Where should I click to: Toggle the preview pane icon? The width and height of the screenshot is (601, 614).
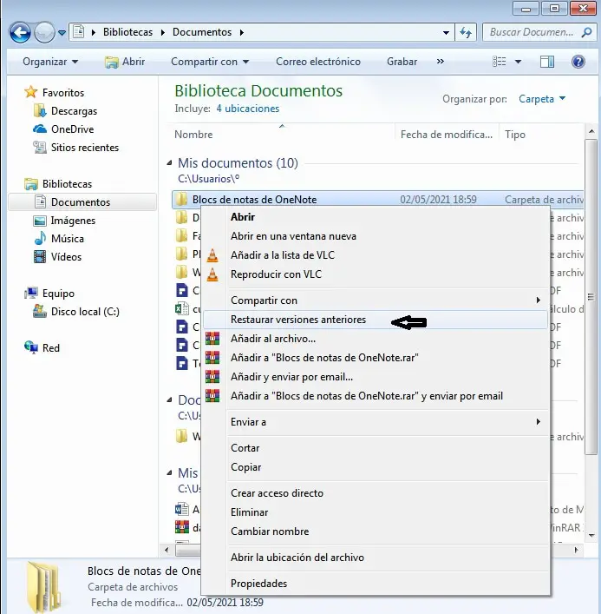pyautogui.click(x=547, y=62)
